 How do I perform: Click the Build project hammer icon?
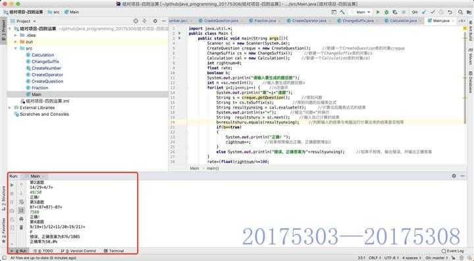coord(342,12)
